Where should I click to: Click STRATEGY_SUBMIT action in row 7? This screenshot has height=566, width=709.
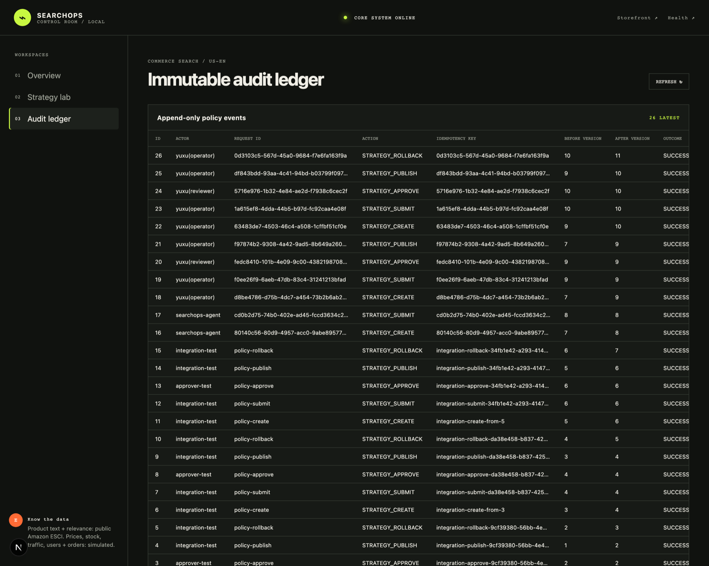(388, 492)
